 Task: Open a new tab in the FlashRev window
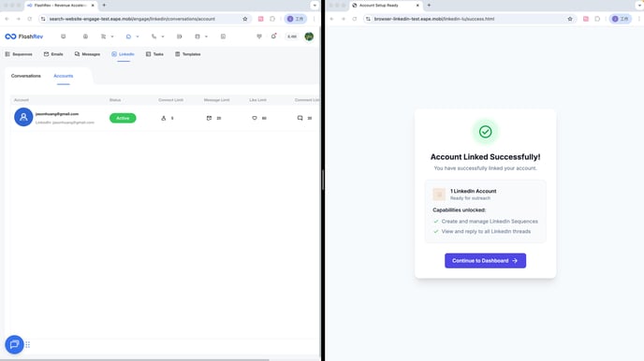(x=104, y=6)
